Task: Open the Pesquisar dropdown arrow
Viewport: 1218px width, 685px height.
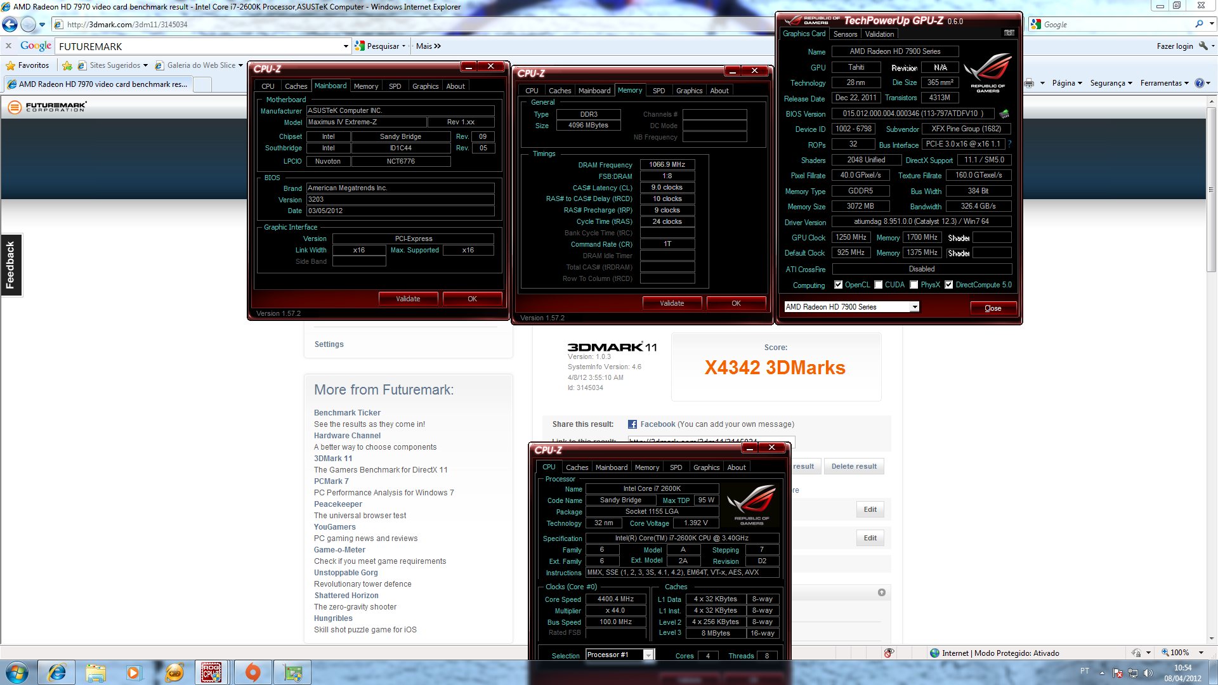Action: click(x=403, y=46)
